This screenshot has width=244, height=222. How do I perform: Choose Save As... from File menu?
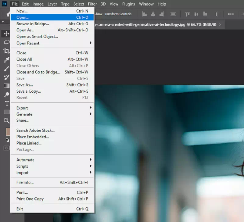click(52, 85)
